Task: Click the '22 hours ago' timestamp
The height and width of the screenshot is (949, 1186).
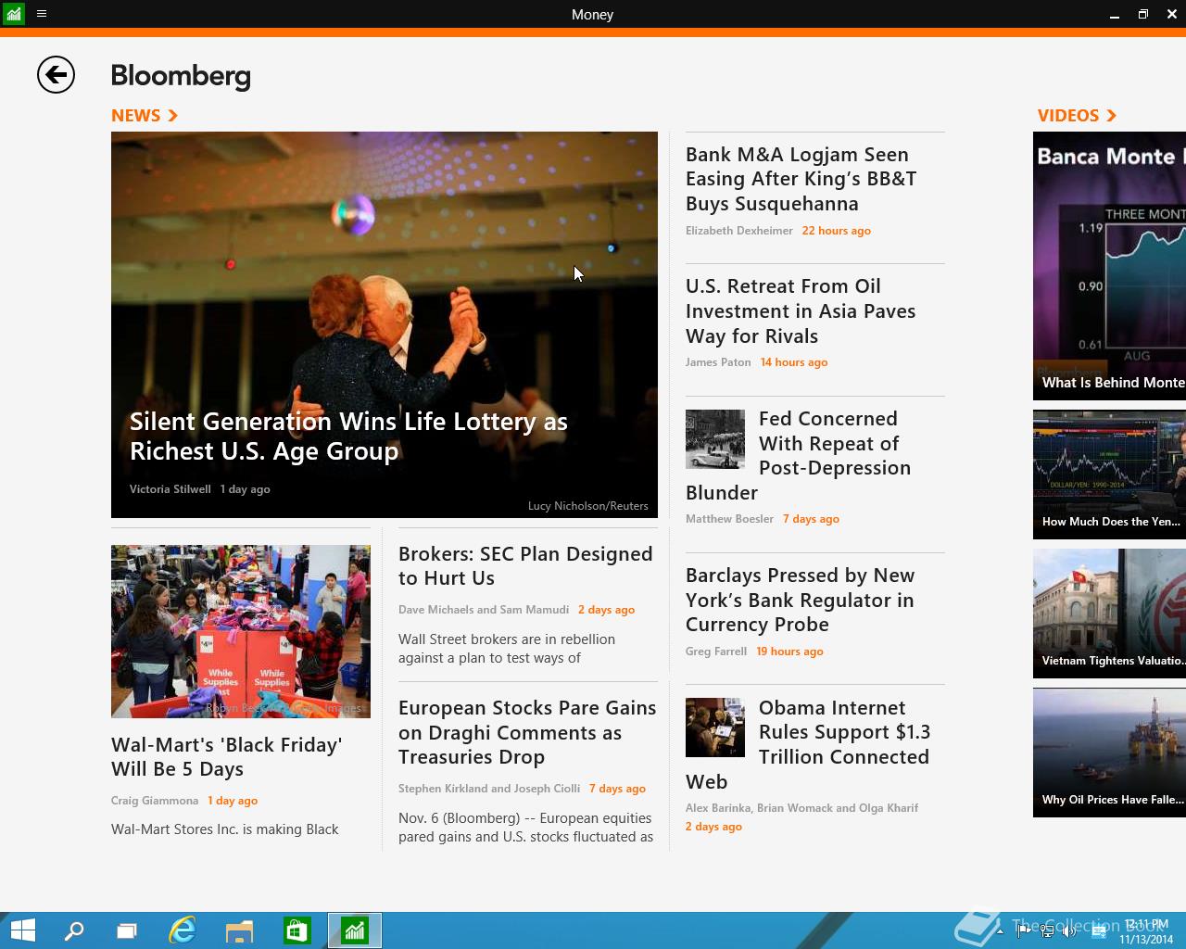Action: pos(837,231)
